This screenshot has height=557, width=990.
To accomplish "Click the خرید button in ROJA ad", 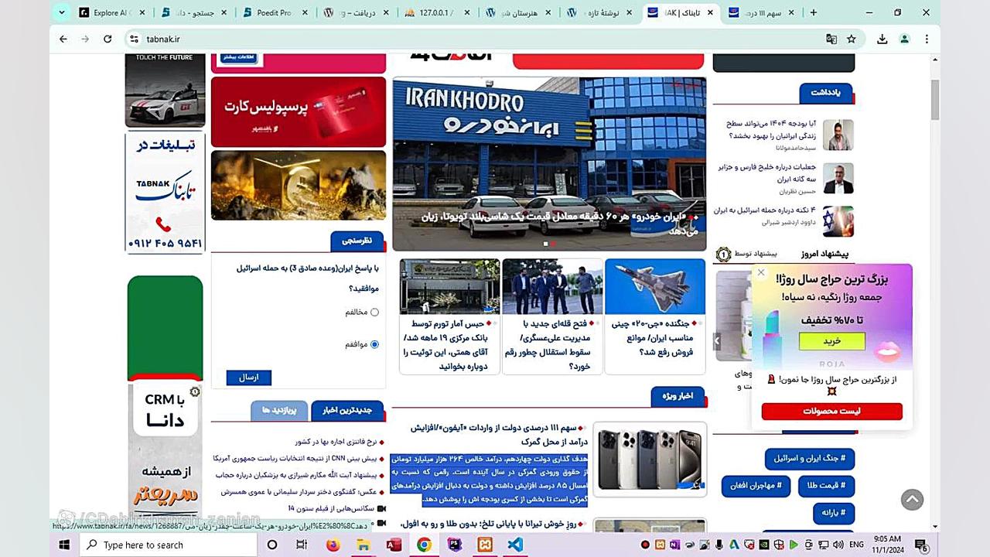I will pos(831,341).
